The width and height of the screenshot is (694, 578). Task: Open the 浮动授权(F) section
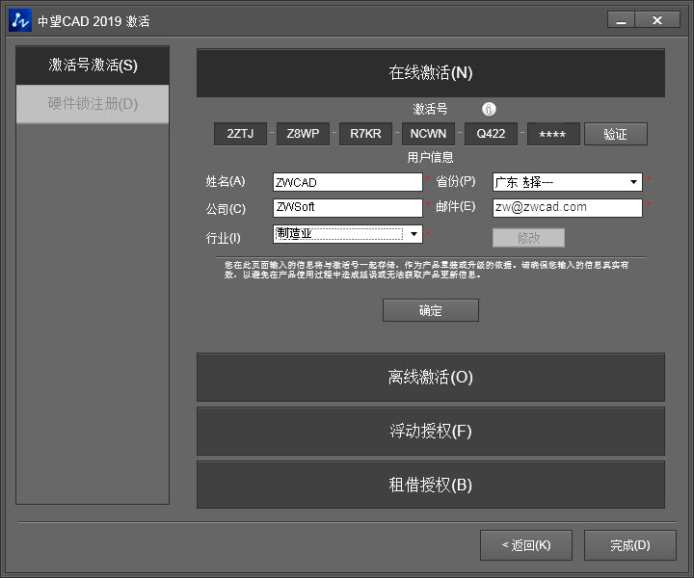[431, 431]
